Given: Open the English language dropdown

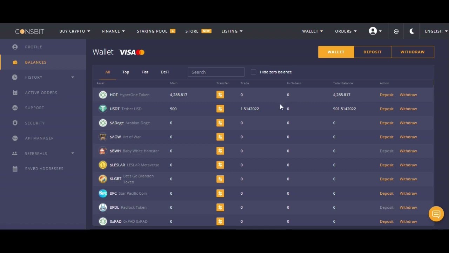Looking at the screenshot, I should tap(436, 31).
